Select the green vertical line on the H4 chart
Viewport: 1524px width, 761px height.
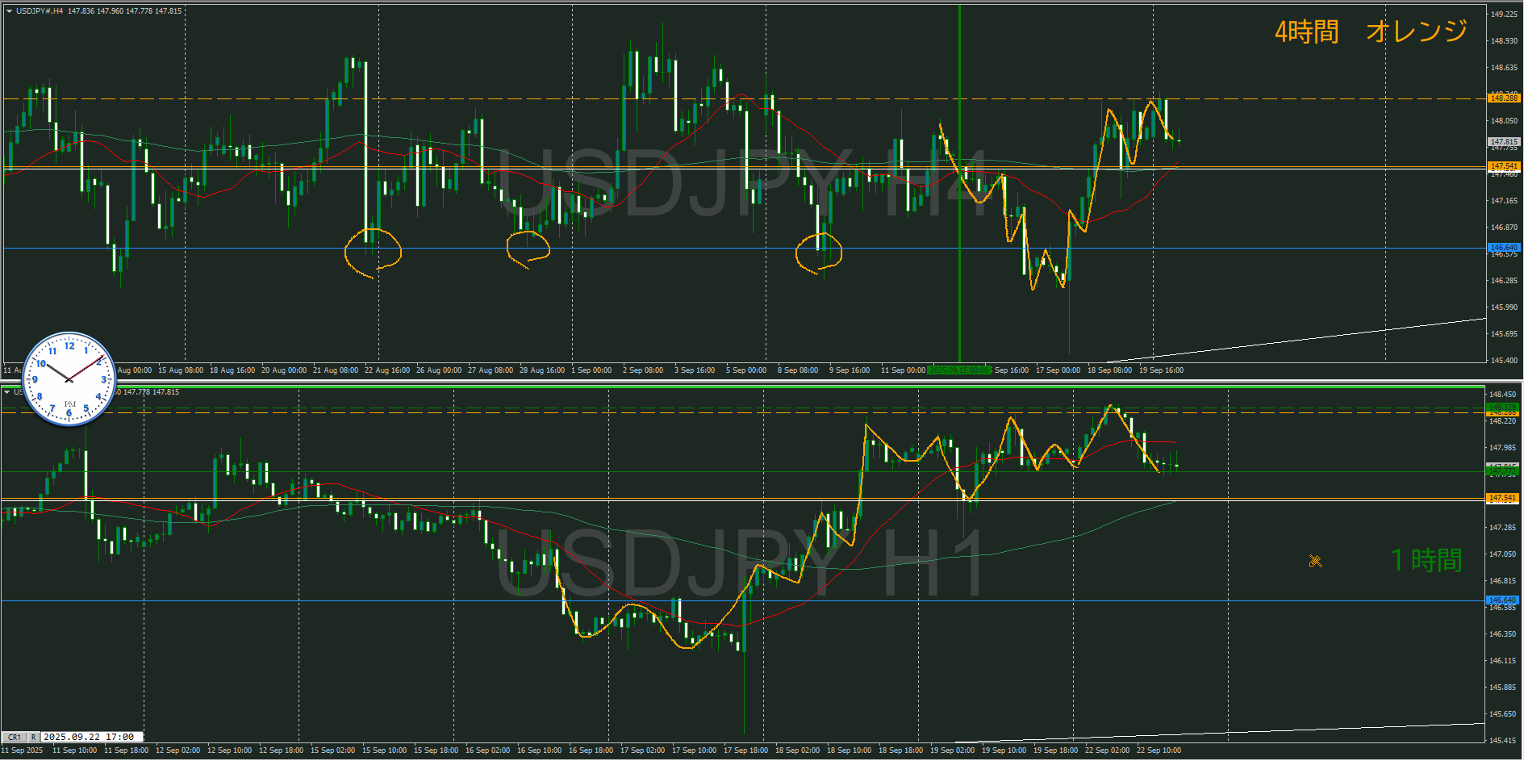pos(959,202)
